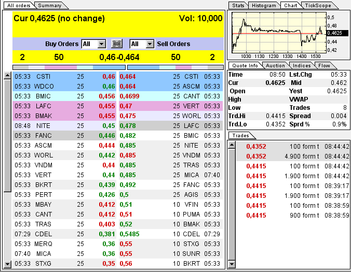The image size is (351, 272).
Task: Click the Trd.Hi value 0.4415
Action: point(276,116)
